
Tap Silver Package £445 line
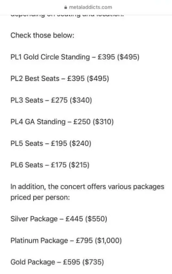pyautogui.click(x=59, y=219)
